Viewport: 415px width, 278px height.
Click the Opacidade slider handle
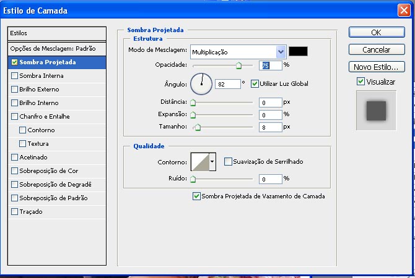pyautogui.click(x=238, y=65)
